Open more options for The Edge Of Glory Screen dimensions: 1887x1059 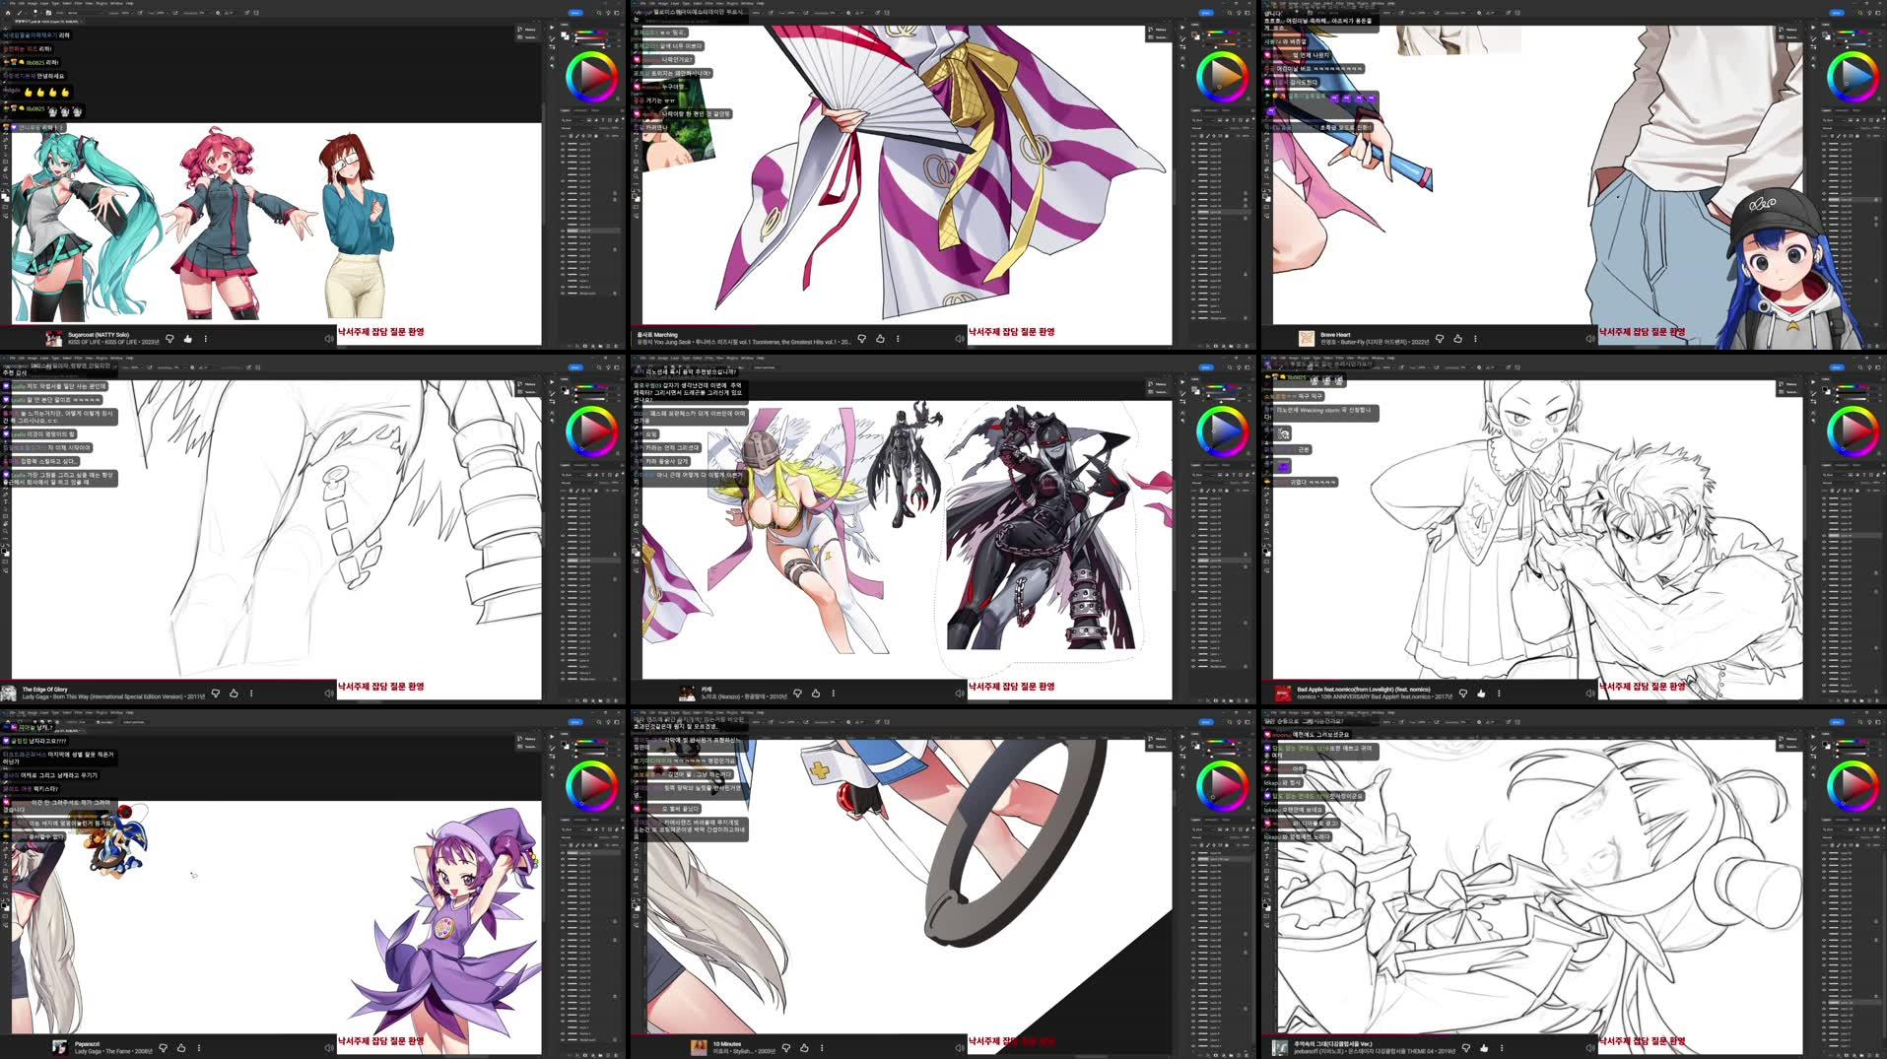251,693
